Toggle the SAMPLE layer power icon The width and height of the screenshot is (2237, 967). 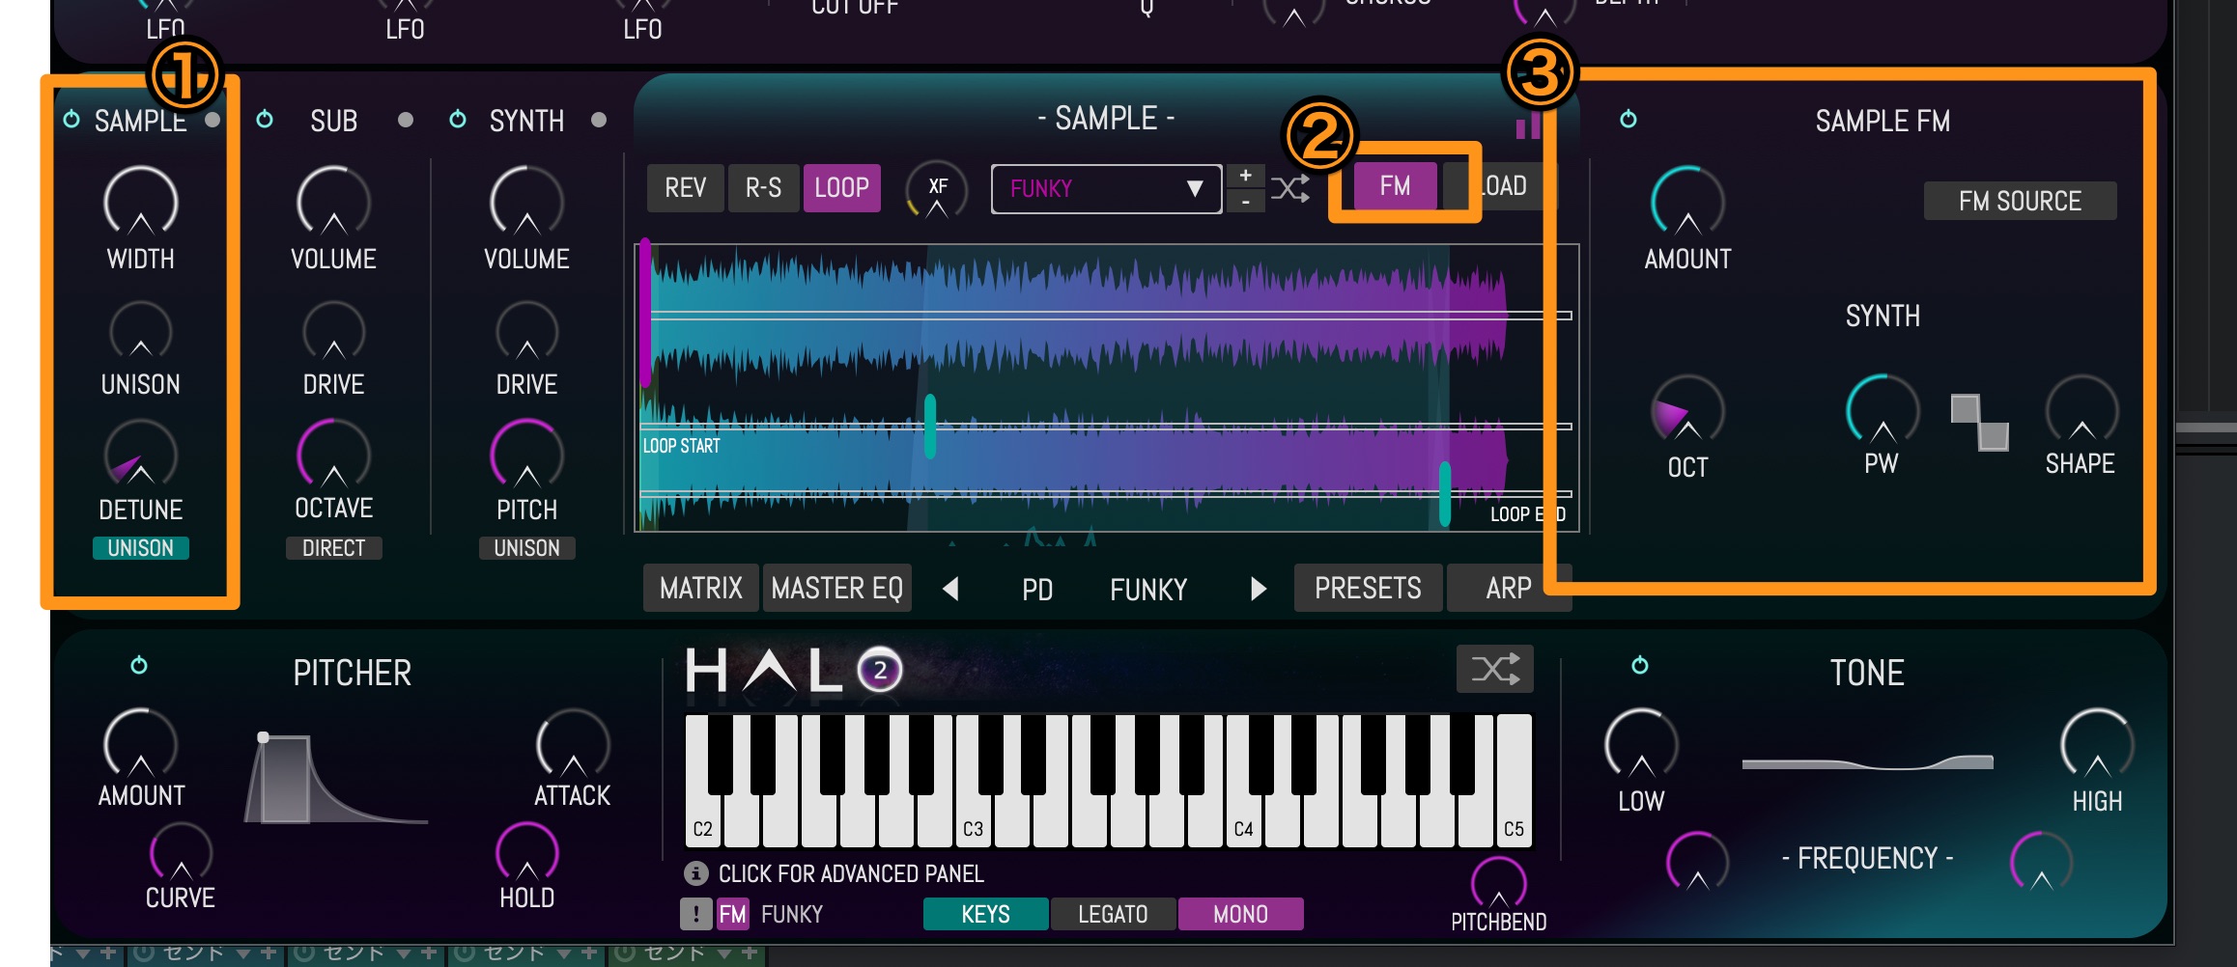pos(71,120)
